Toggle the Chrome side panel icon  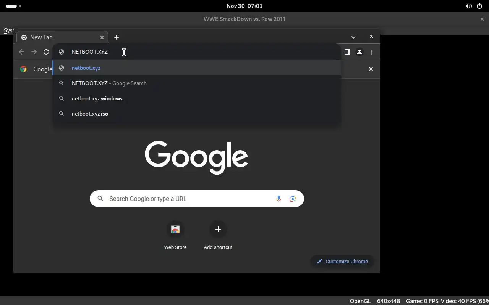(347, 52)
